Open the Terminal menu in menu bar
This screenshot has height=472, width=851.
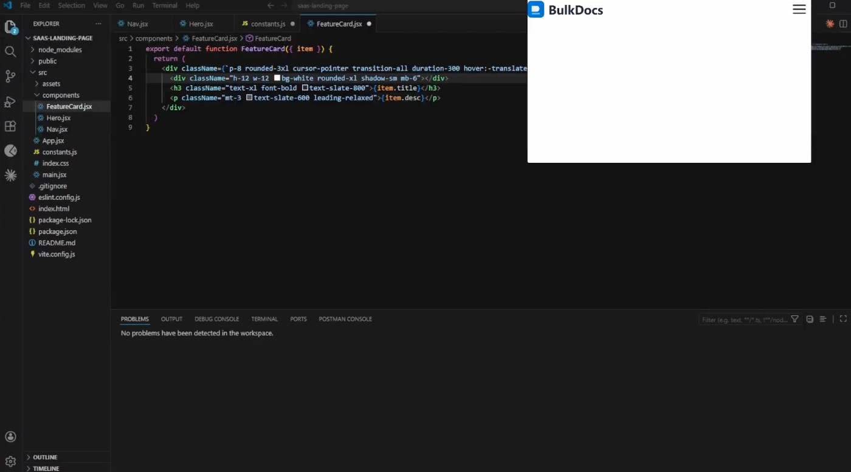pyautogui.click(x=165, y=5)
